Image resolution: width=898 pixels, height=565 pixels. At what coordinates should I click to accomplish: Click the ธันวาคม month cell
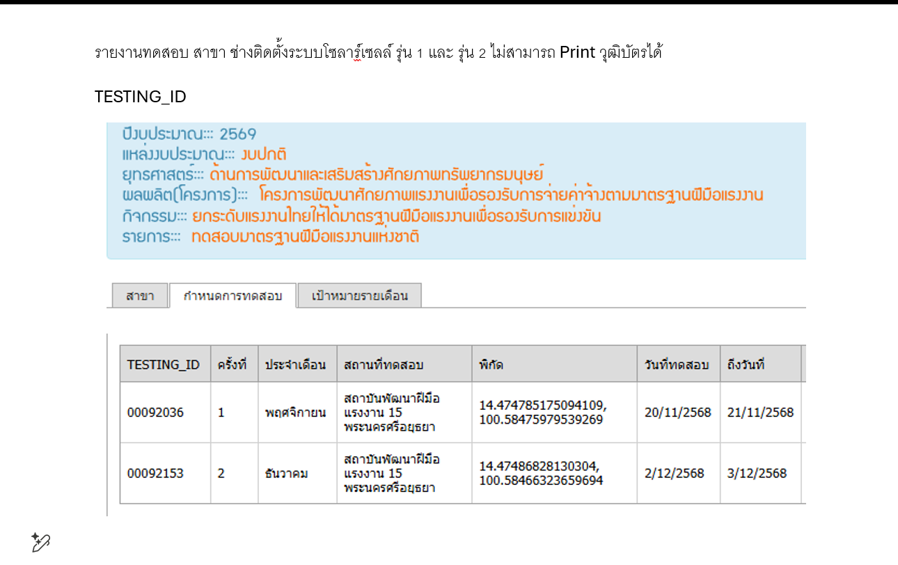(286, 474)
